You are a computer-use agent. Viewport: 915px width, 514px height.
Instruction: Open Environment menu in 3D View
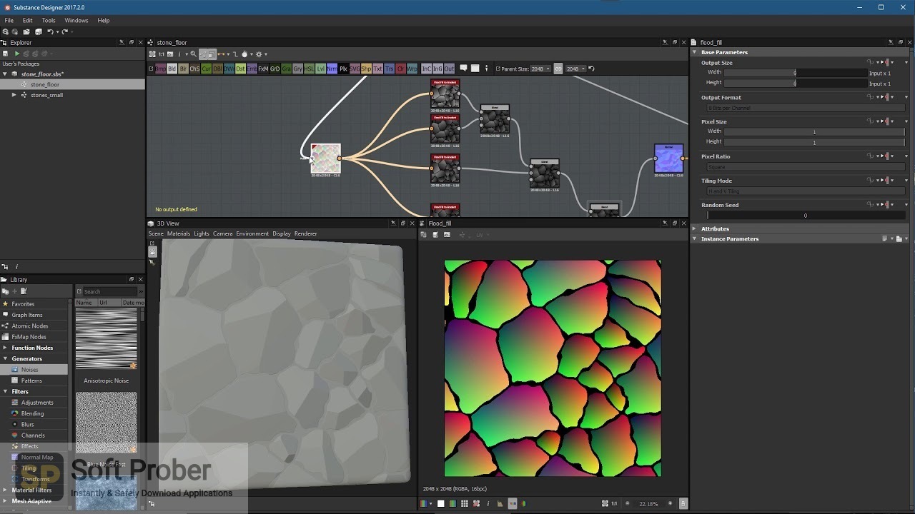tap(252, 233)
